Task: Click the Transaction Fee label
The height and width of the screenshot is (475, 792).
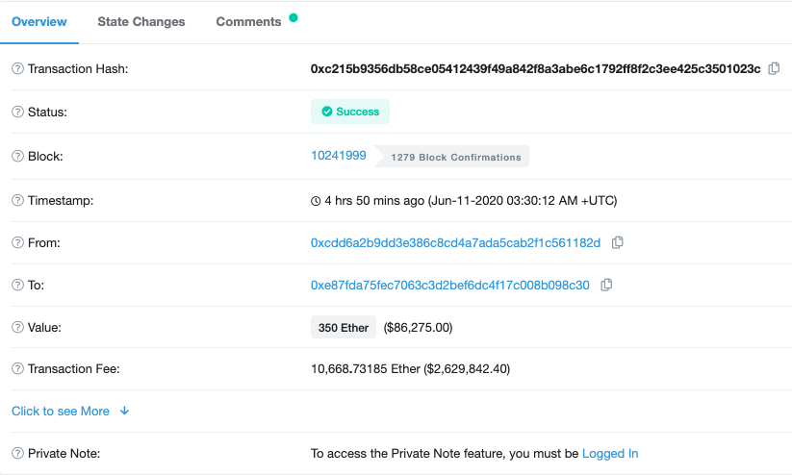Action: [74, 369]
